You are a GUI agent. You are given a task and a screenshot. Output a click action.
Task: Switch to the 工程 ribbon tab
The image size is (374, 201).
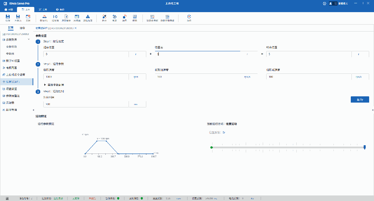point(26,10)
